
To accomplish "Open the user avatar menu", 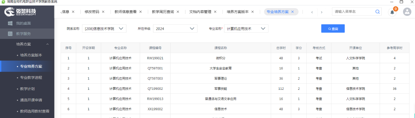I will coord(407,12).
